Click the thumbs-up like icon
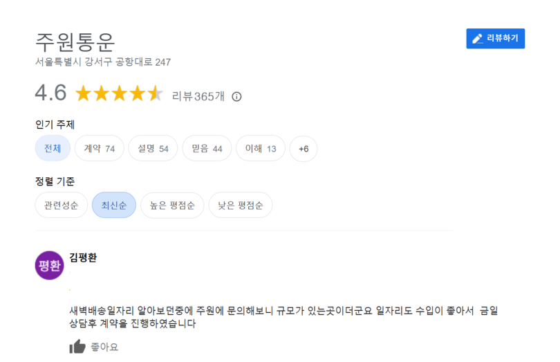The height and width of the screenshot is (362, 560). [x=77, y=346]
